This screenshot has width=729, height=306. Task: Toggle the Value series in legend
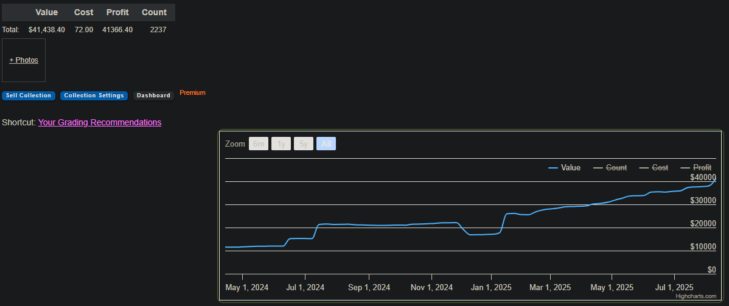(565, 167)
